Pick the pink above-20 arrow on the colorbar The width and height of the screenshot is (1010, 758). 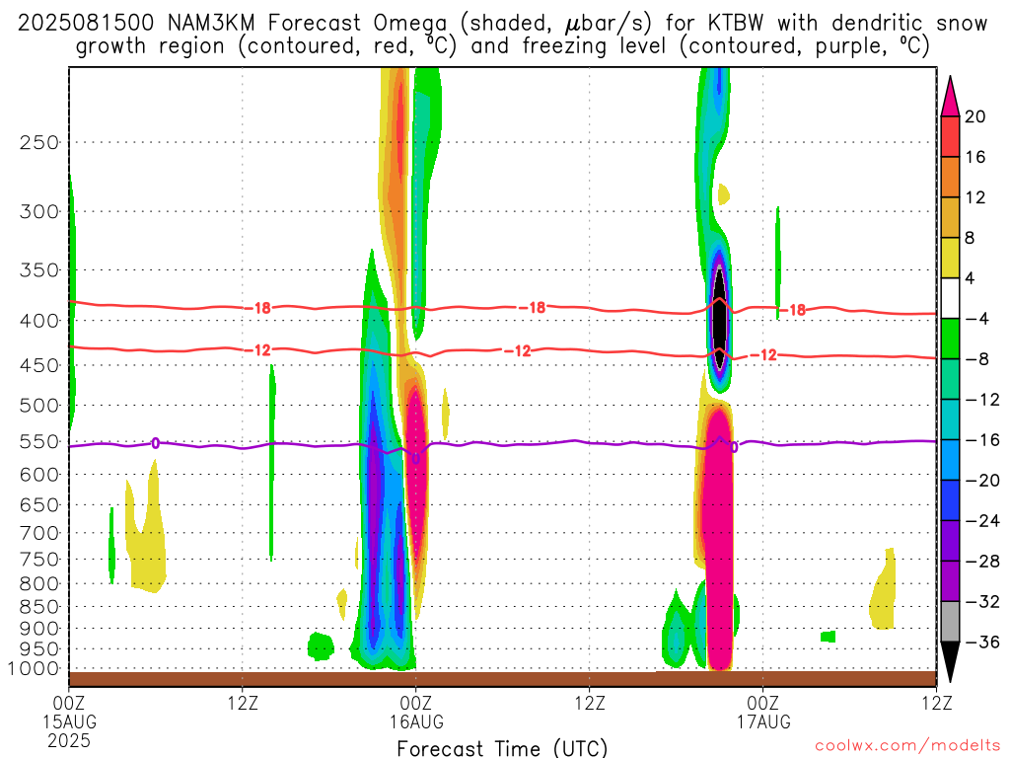[950, 96]
